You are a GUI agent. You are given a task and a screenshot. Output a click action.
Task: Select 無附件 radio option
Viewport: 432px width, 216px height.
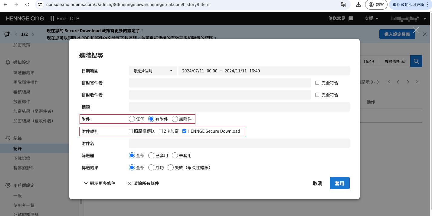click(x=175, y=119)
